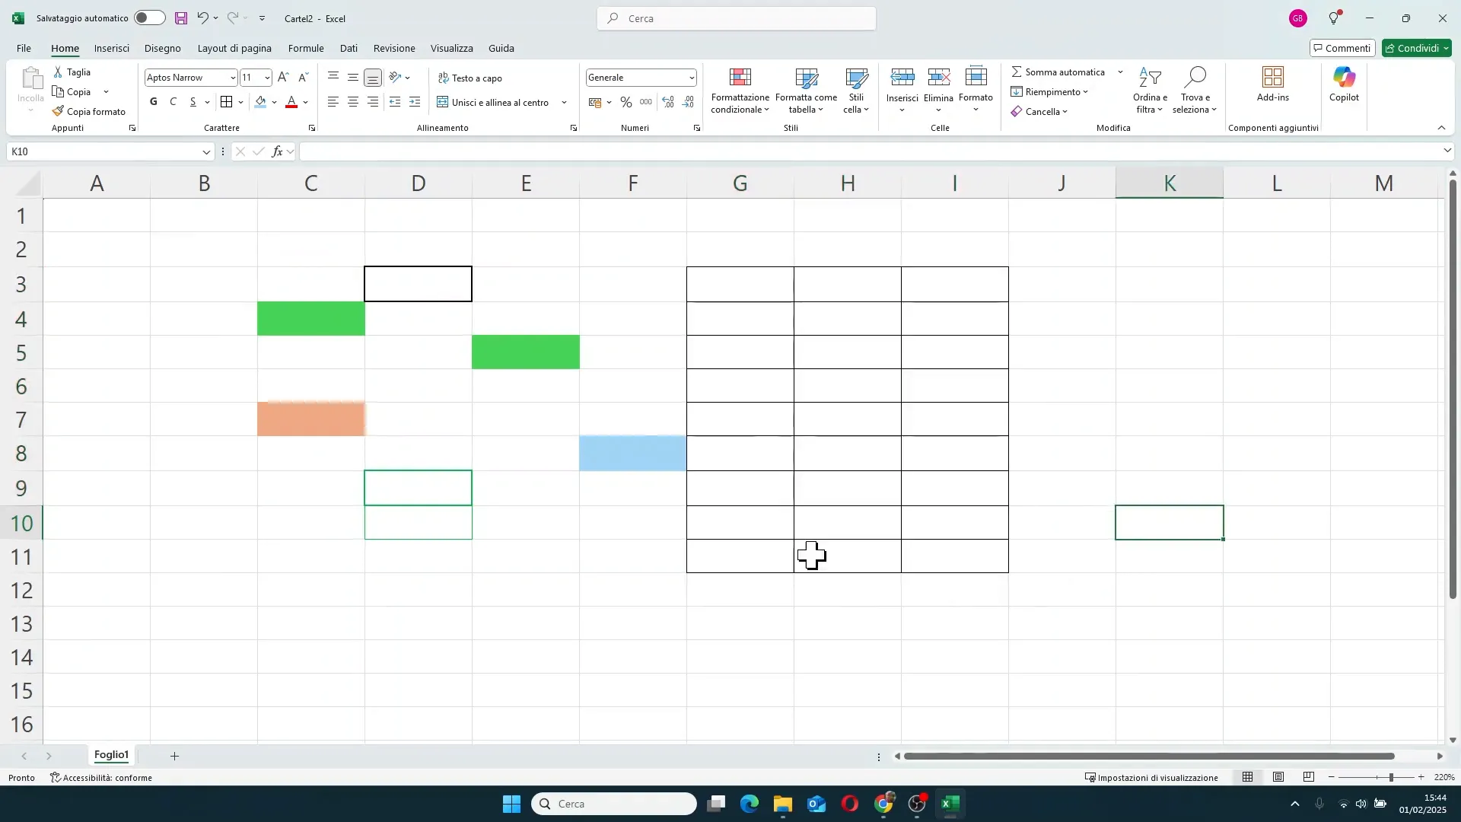This screenshot has width=1461, height=822.
Task: Click the Add-ins icon
Action: coord(1273,77)
